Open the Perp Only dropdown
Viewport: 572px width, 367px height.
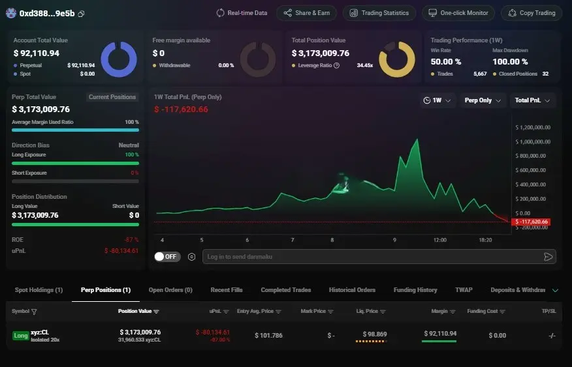(483, 100)
